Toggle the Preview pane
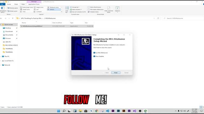This screenshot has height=114, width=204. [x=12, y=8]
